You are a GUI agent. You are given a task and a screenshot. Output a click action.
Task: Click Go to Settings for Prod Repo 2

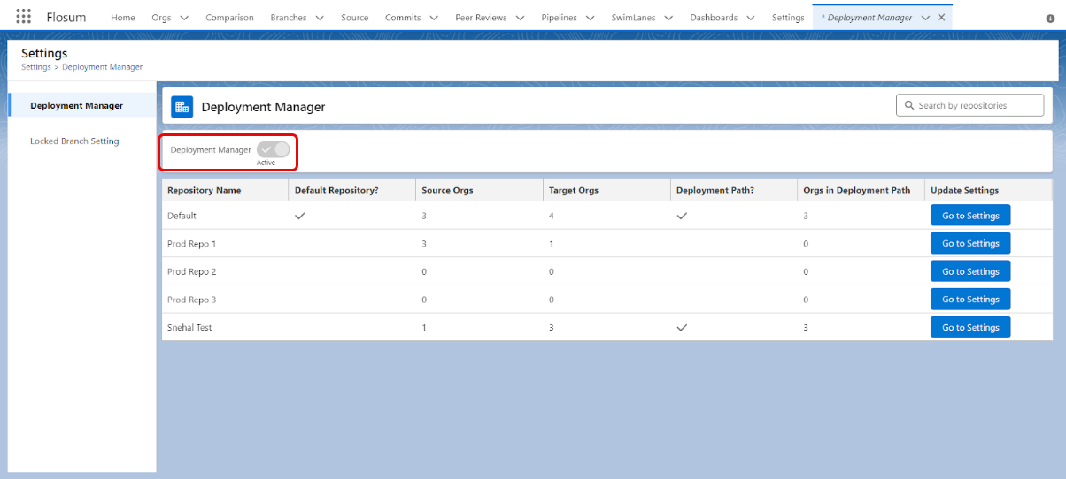(x=970, y=271)
